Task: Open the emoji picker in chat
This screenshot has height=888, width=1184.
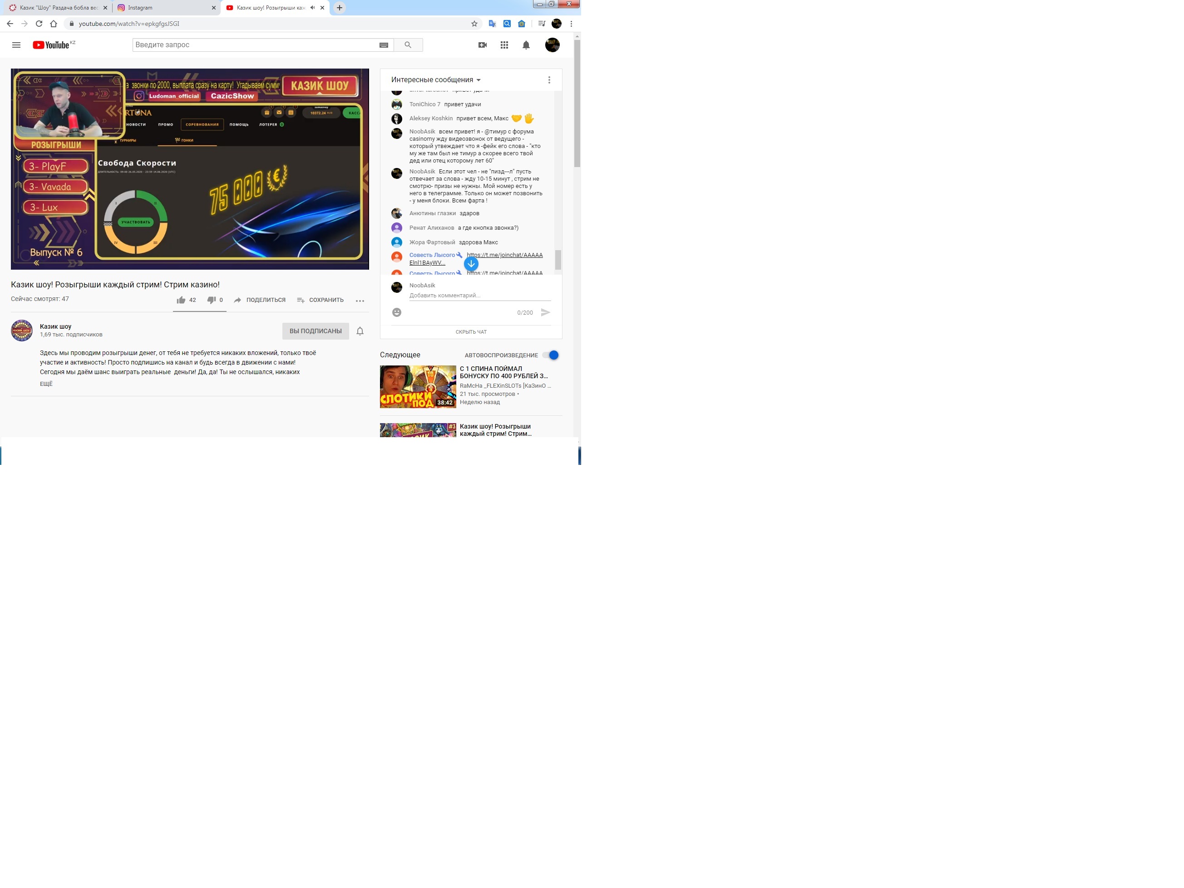Action: [x=397, y=312]
